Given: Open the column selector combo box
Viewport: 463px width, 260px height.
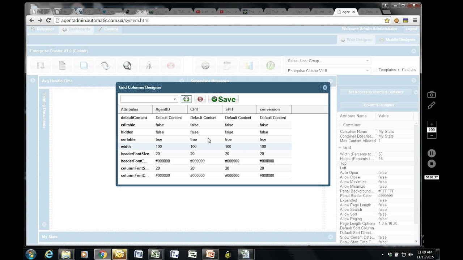Looking at the screenshot, I should pos(175,99).
